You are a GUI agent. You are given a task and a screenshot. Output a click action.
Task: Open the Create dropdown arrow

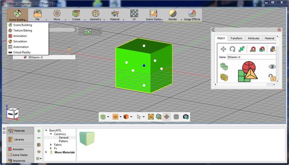[85, 20]
